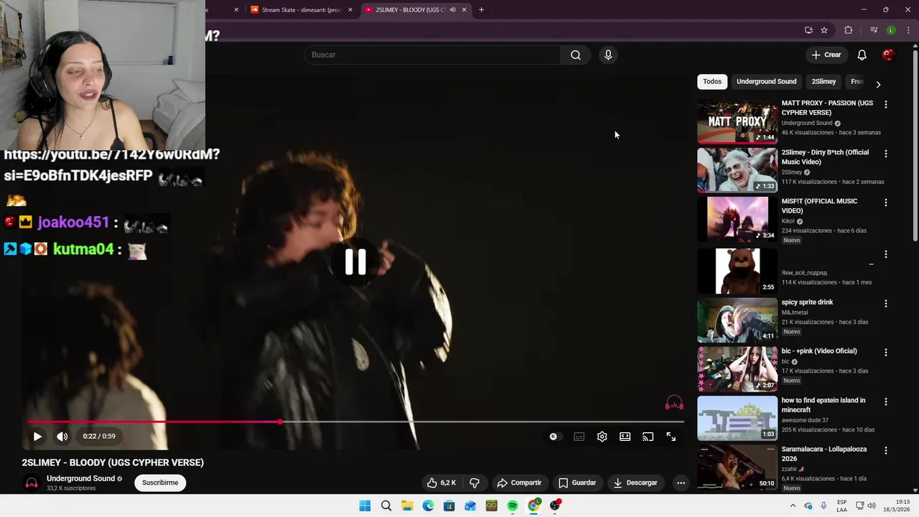
Task: Start voice search with the microphone icon
Action: pyautogui.click(x=608, y=55)
